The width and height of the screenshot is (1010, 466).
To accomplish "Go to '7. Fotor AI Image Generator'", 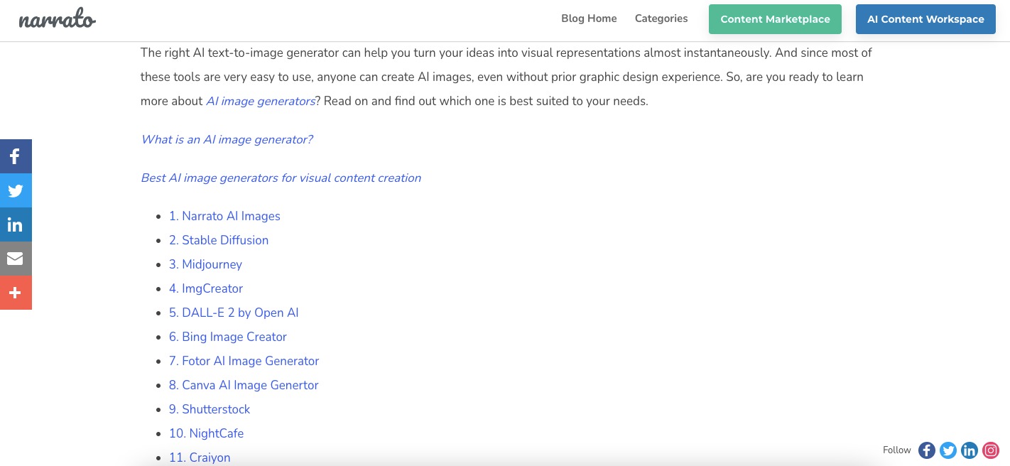I will click(x=244, y=361).
